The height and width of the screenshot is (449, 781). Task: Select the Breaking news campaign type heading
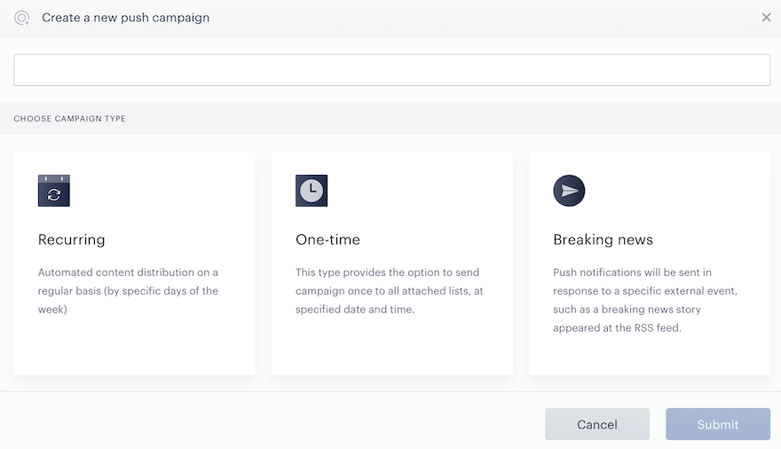click(x=603, y=240)
